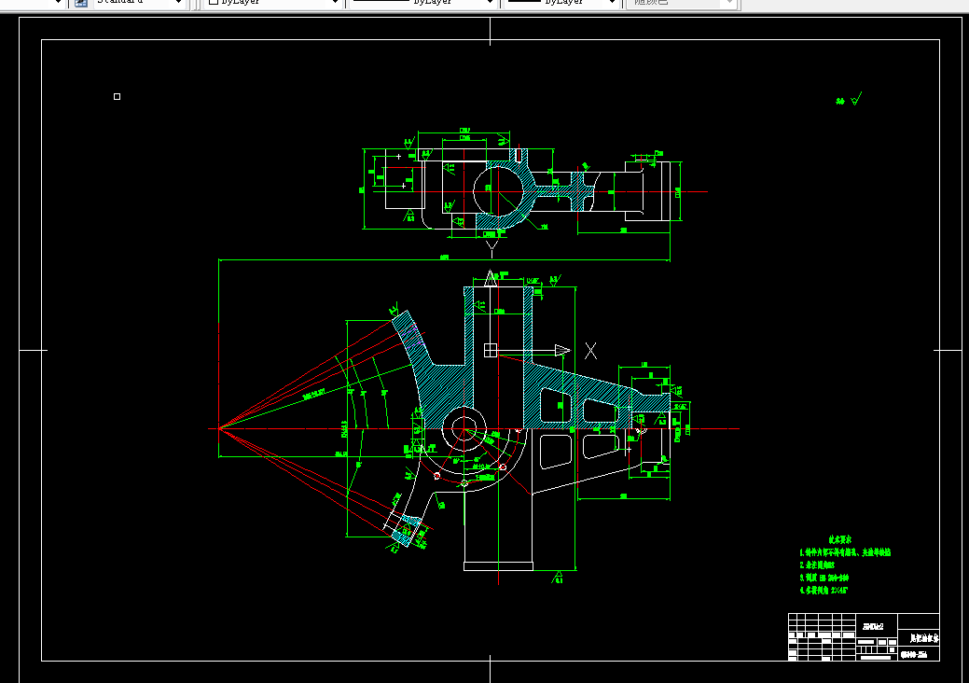Click the text style icon beside Standard

pyautogui.click(x=81, y=3)
